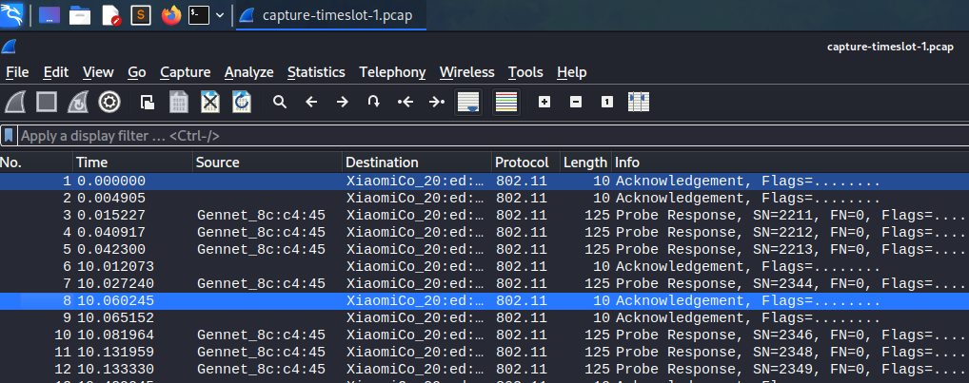Toggle auto-scroll during live capture
The height and width of the screenshot is (383, 969).
click(468, 102)
